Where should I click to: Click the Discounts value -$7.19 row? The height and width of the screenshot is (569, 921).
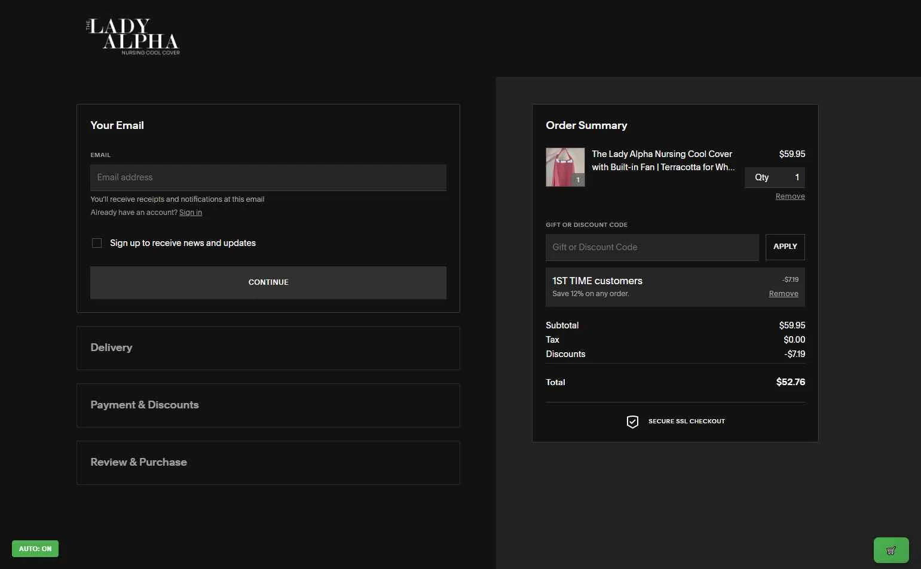675,354
